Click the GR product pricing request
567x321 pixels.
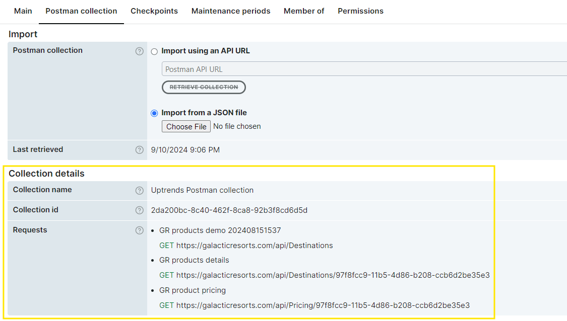[x=193, y=290]
